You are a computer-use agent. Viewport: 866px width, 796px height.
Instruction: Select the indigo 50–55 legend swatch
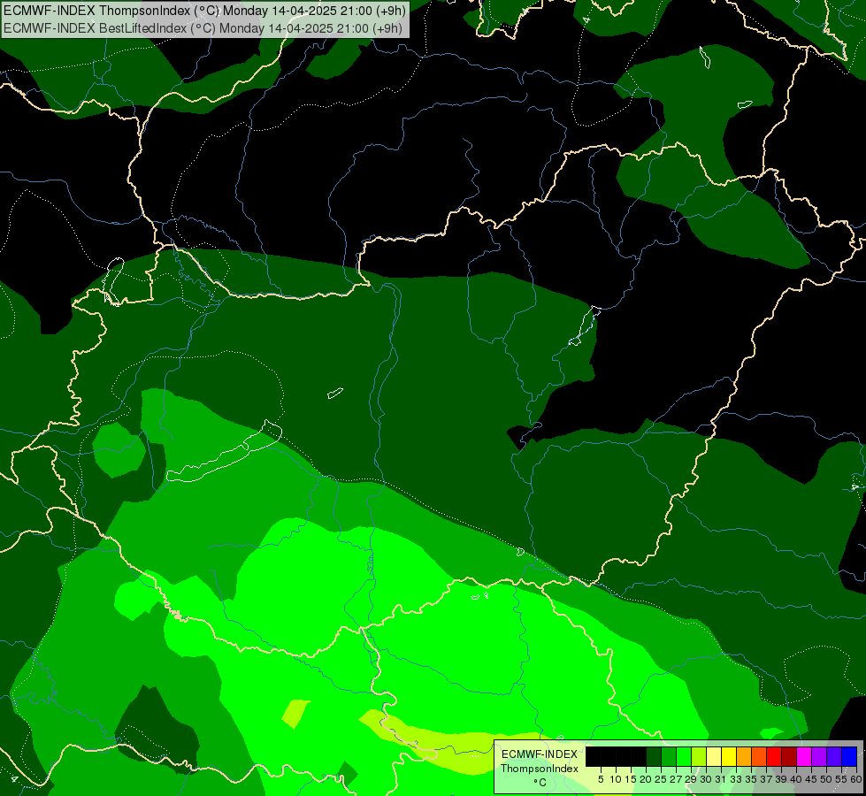coord(834,757)
